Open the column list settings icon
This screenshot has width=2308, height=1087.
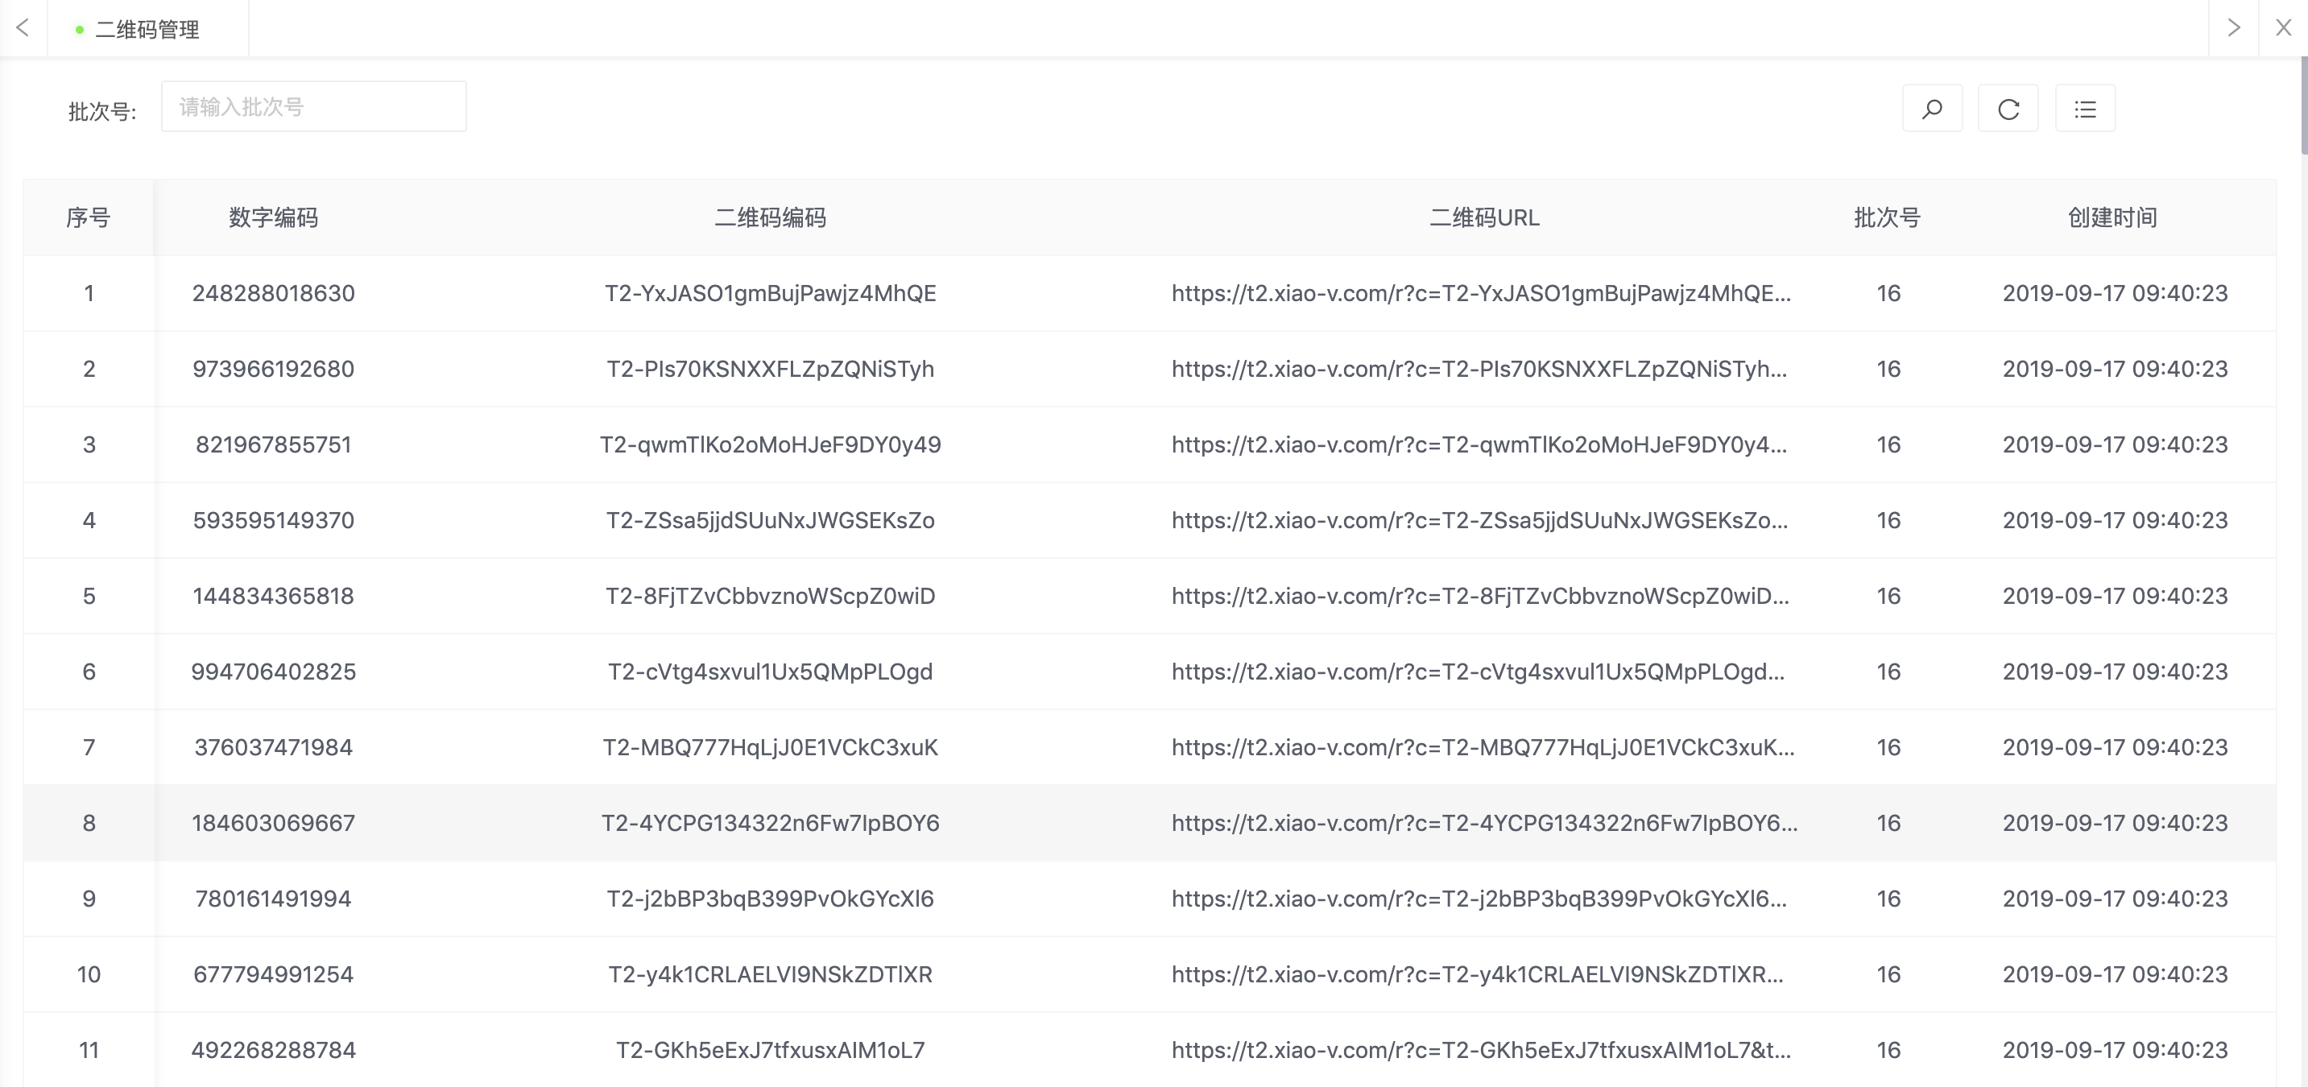tap(2085, 109)
